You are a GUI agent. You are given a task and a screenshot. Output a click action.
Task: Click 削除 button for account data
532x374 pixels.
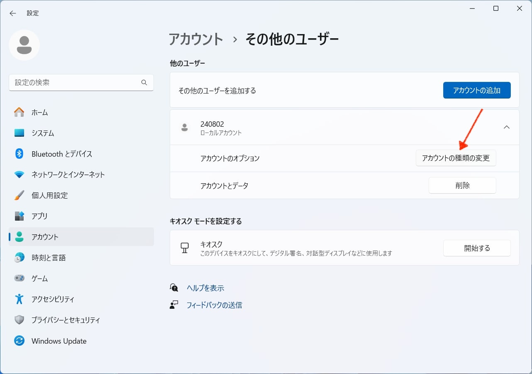pyautogui.click(x=462, y=185)
